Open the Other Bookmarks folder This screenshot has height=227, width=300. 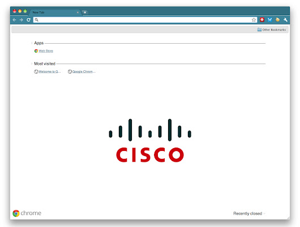click(x=272, y=30)
